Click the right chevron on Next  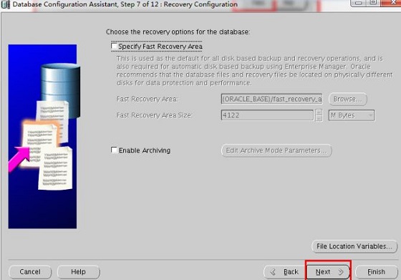pos(341,272)
